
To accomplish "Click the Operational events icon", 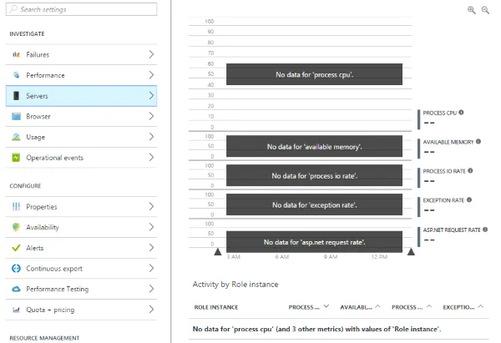I will tap(17, 158).
